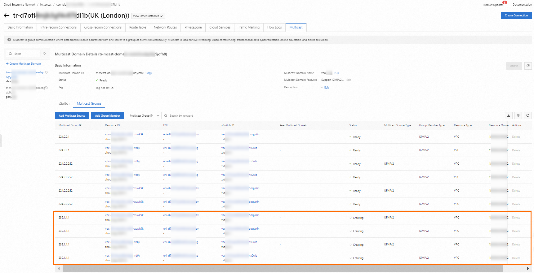This screenshot has height=273, width=534.
Task: Click Add Multicast Source button
Action: click(x=72, y=115)
